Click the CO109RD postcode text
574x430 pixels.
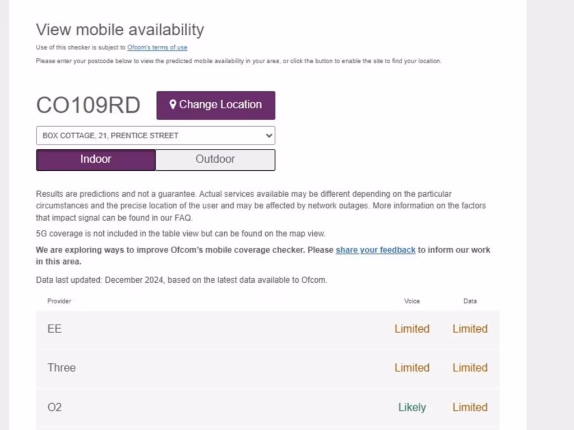click(88, 105)
